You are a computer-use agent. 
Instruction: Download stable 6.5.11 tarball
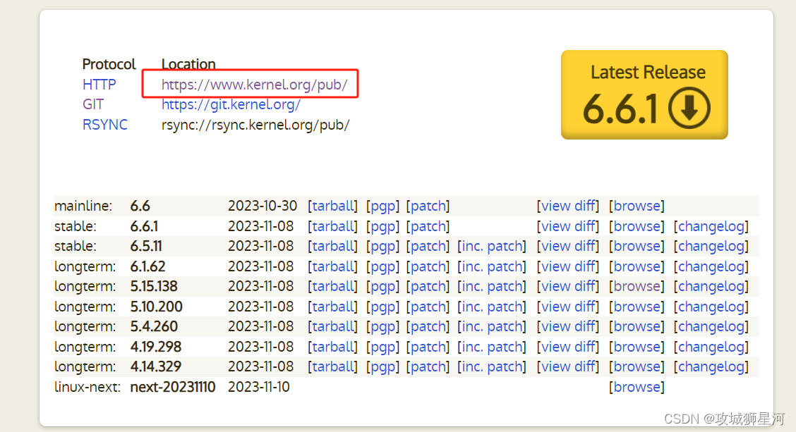332,246
